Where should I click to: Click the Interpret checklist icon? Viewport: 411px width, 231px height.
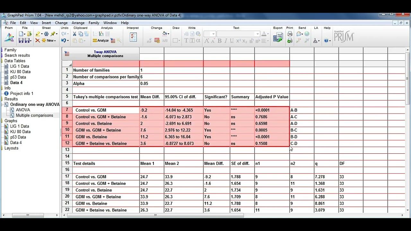point(133,37)
